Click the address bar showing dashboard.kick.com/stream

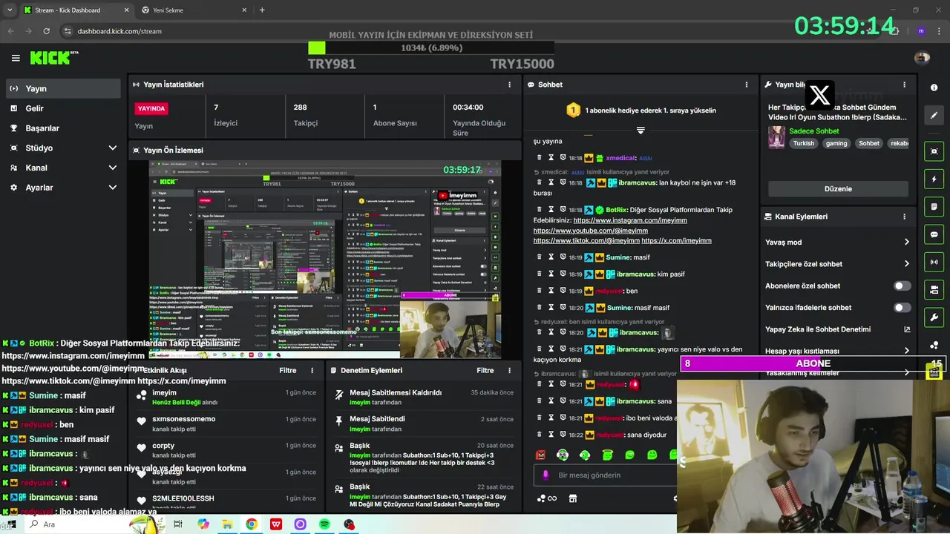pos(119,31)
